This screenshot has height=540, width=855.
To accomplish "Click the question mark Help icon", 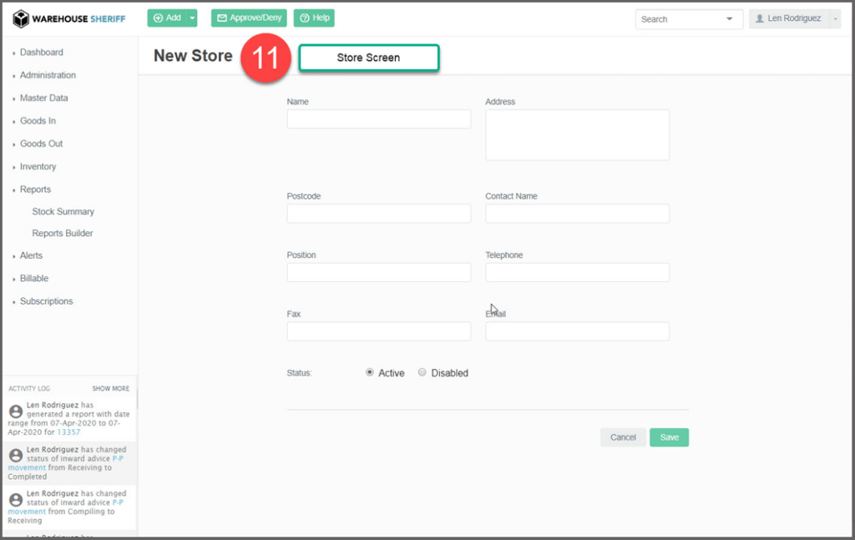I will coord(305,18).
